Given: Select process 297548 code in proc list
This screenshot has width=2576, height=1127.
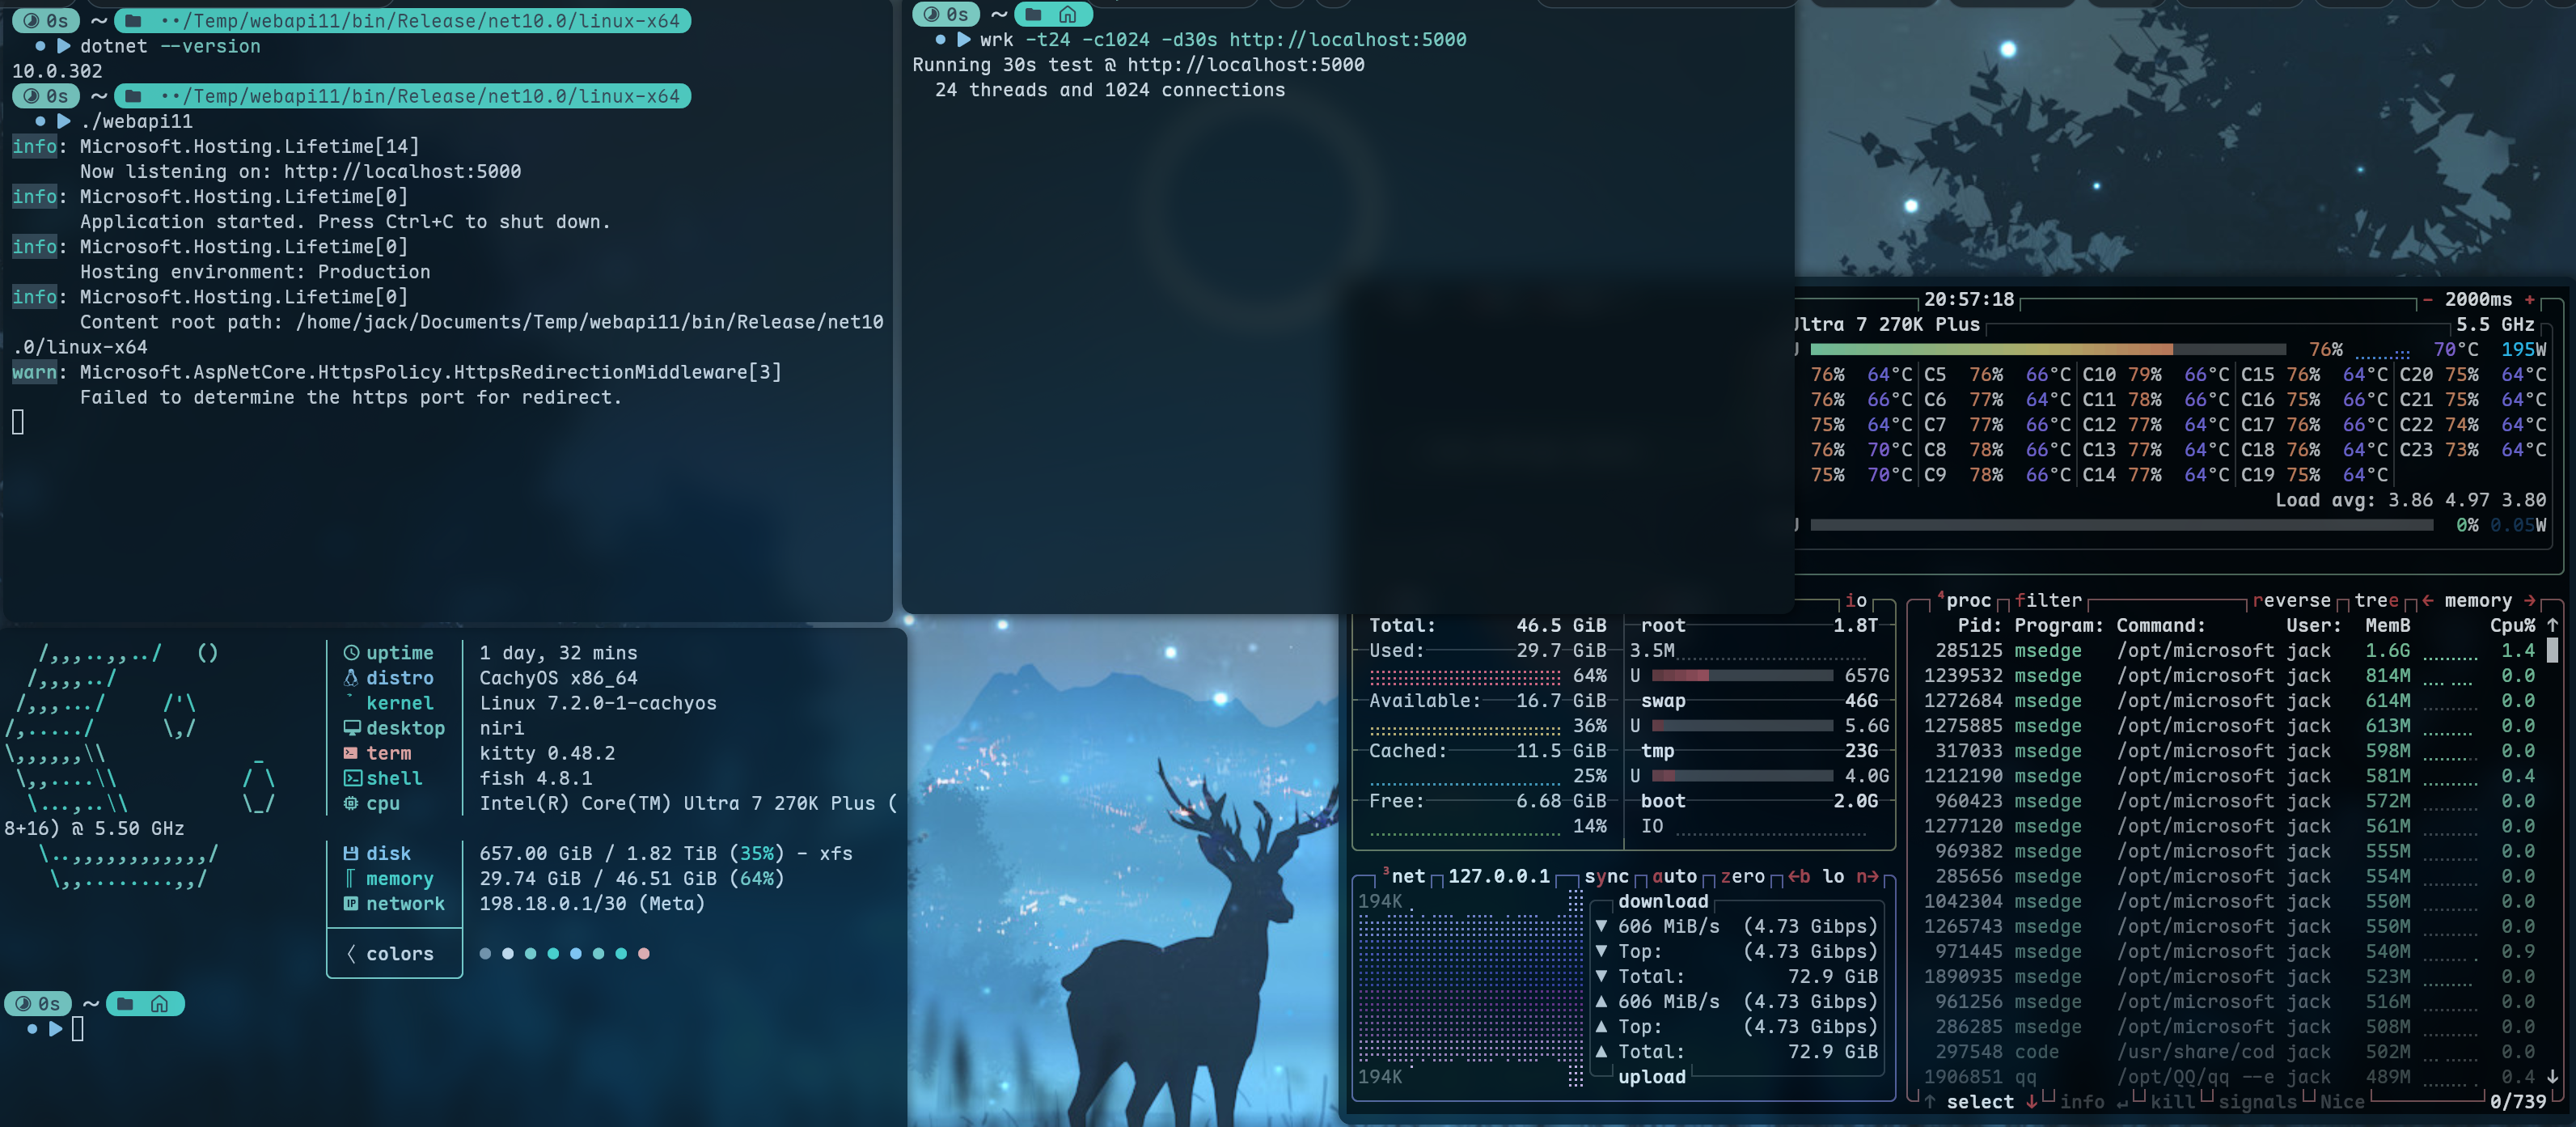Looking at the screenshot, I should pos(2228,1051).
